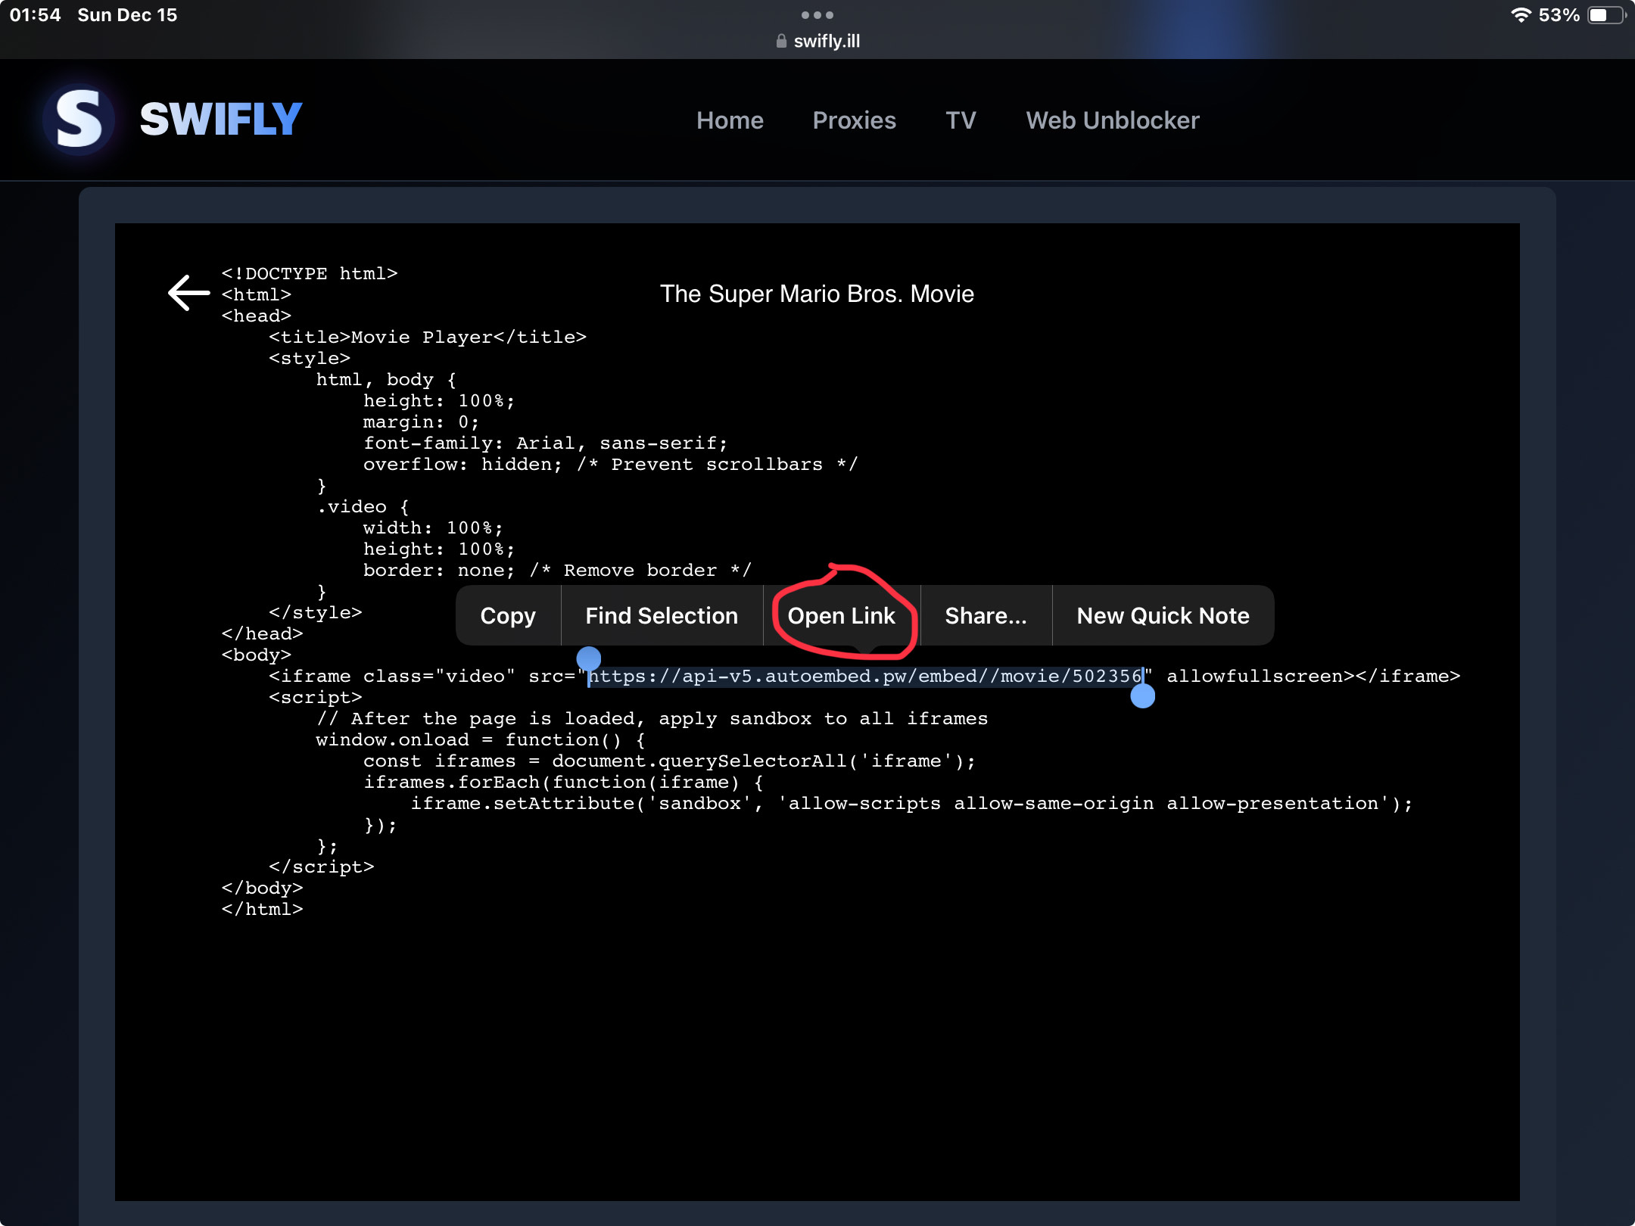Screen dimensions: 1635x1226
Task: Tap the querySelectorAll('iframe') code line
Action: [669, 761]
